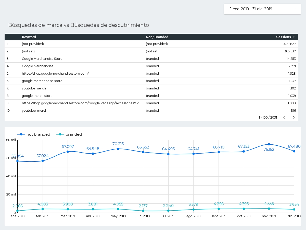Go to next table page arrow
This screenshot has width=306, height=230.
[x=294, y=118]
